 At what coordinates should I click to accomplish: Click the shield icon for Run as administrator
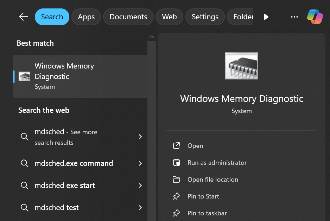tap(176, 163)
